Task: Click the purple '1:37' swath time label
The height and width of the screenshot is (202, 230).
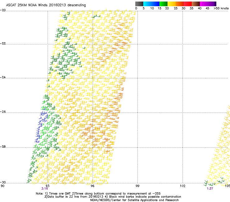Action: (x=210, y=189)
